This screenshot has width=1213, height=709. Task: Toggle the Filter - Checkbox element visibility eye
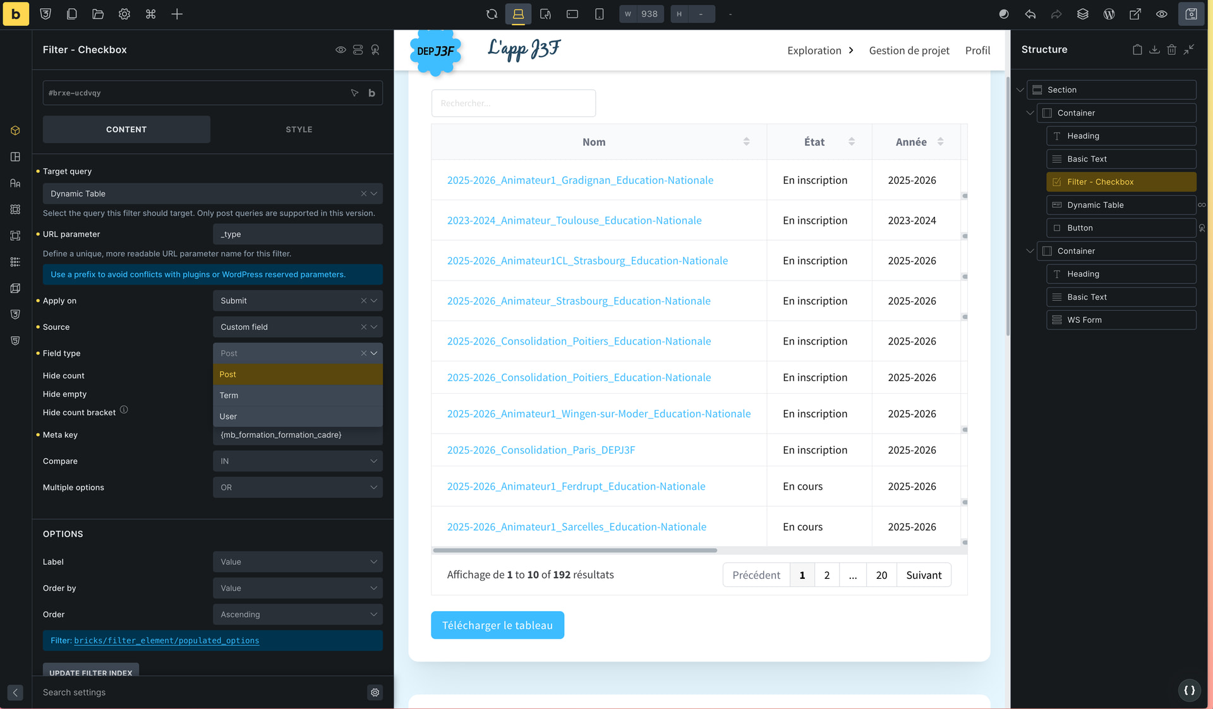tap(341, 49)
